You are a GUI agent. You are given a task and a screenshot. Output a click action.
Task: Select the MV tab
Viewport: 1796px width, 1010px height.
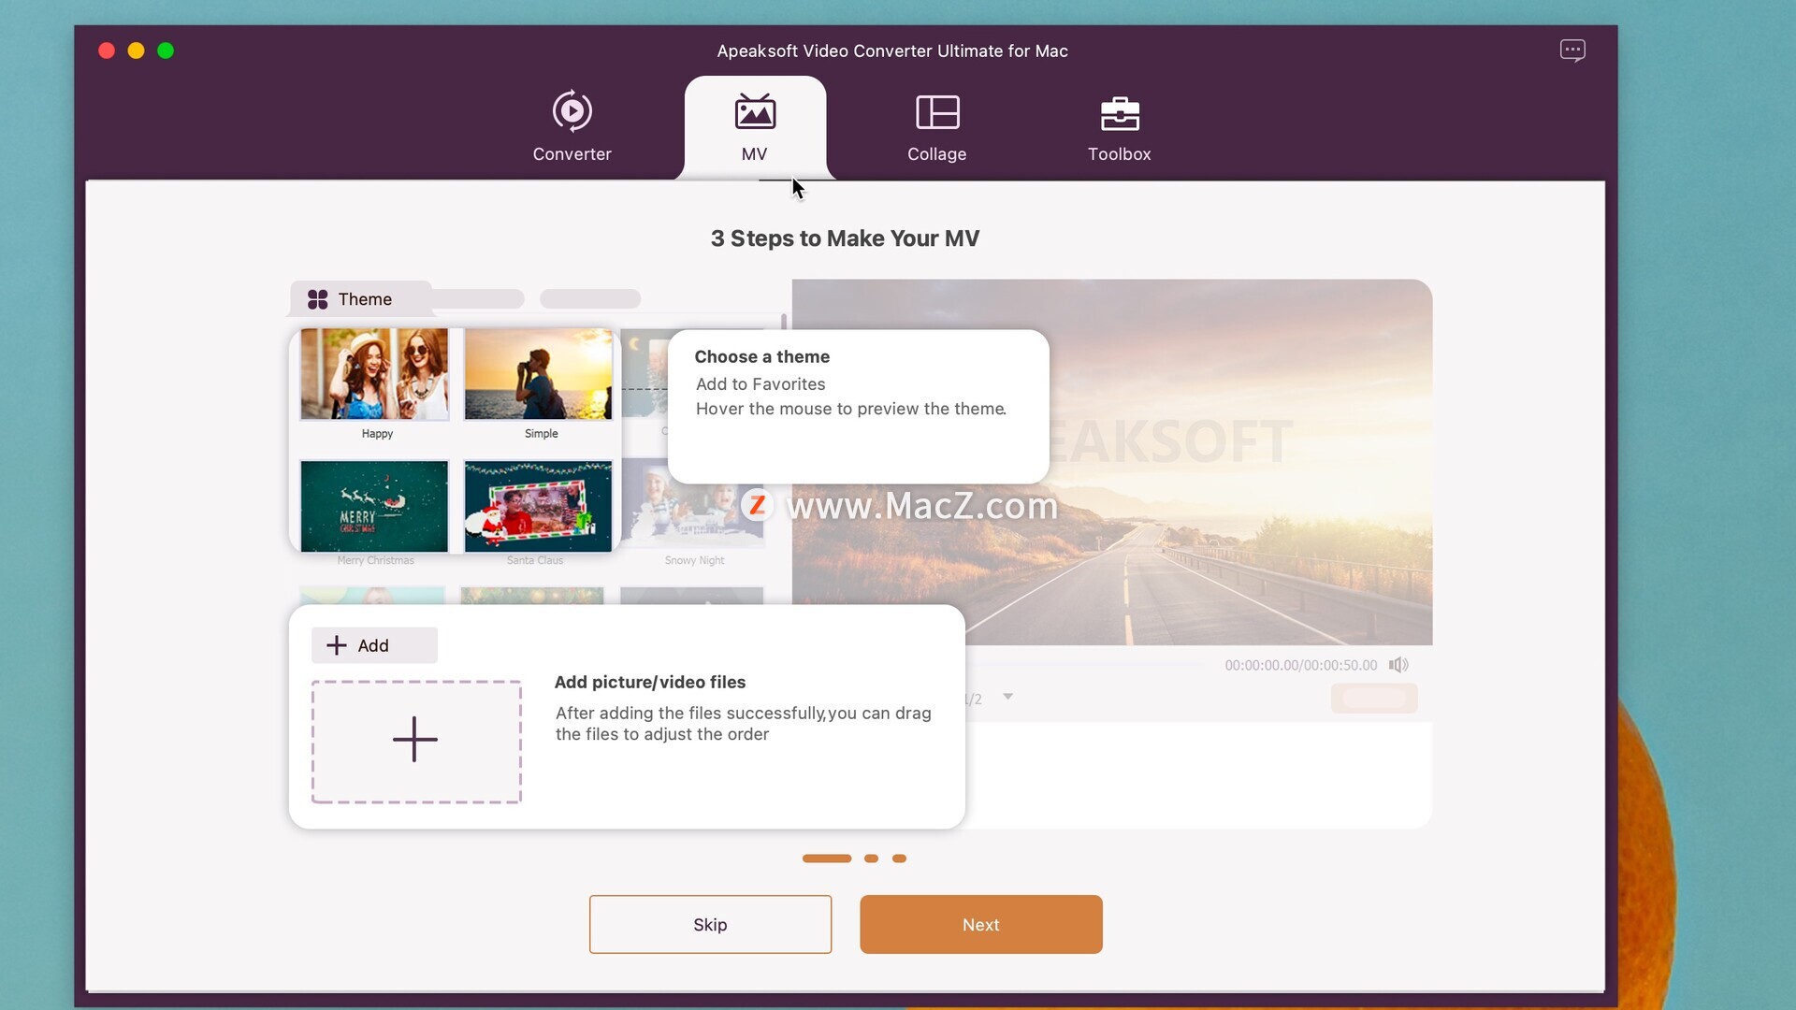pos(755,127)
